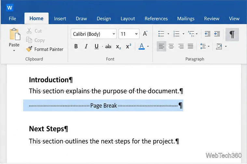Toggle Show/Hide paragraph marks
Screen dimensions: 247x164
tap(232, 34)
